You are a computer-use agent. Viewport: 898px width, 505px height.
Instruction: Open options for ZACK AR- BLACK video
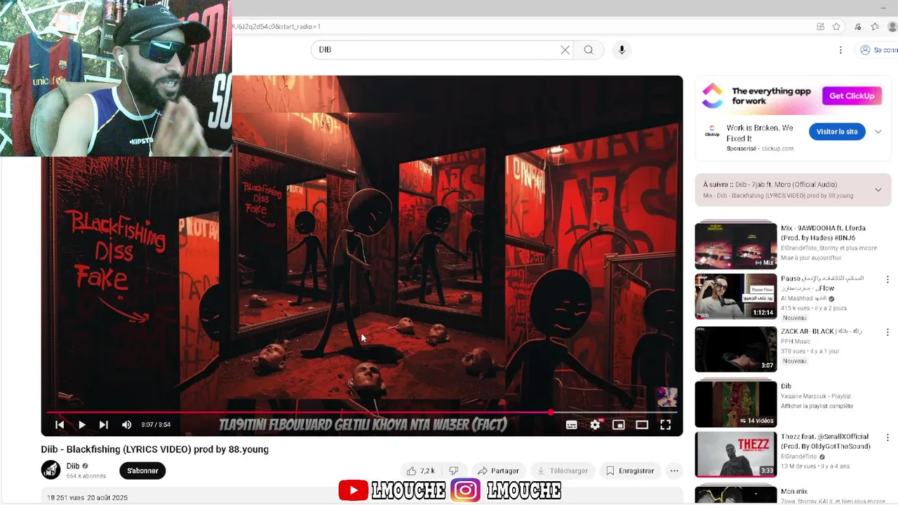(x=887, y=332)
